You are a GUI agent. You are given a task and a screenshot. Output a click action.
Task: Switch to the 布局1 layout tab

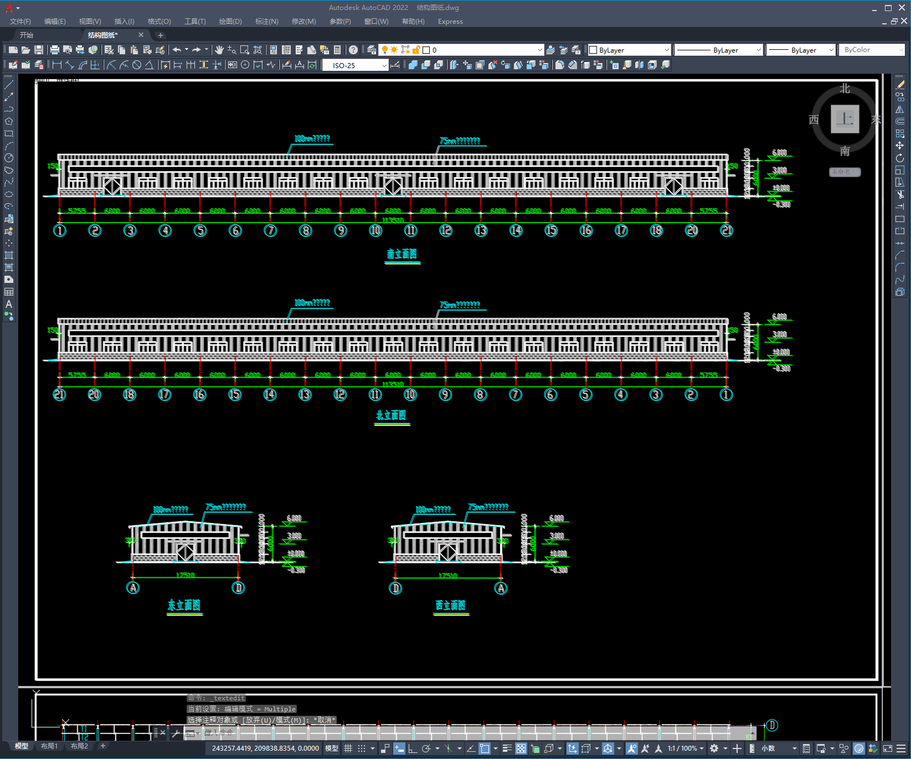tap(49, 746)
